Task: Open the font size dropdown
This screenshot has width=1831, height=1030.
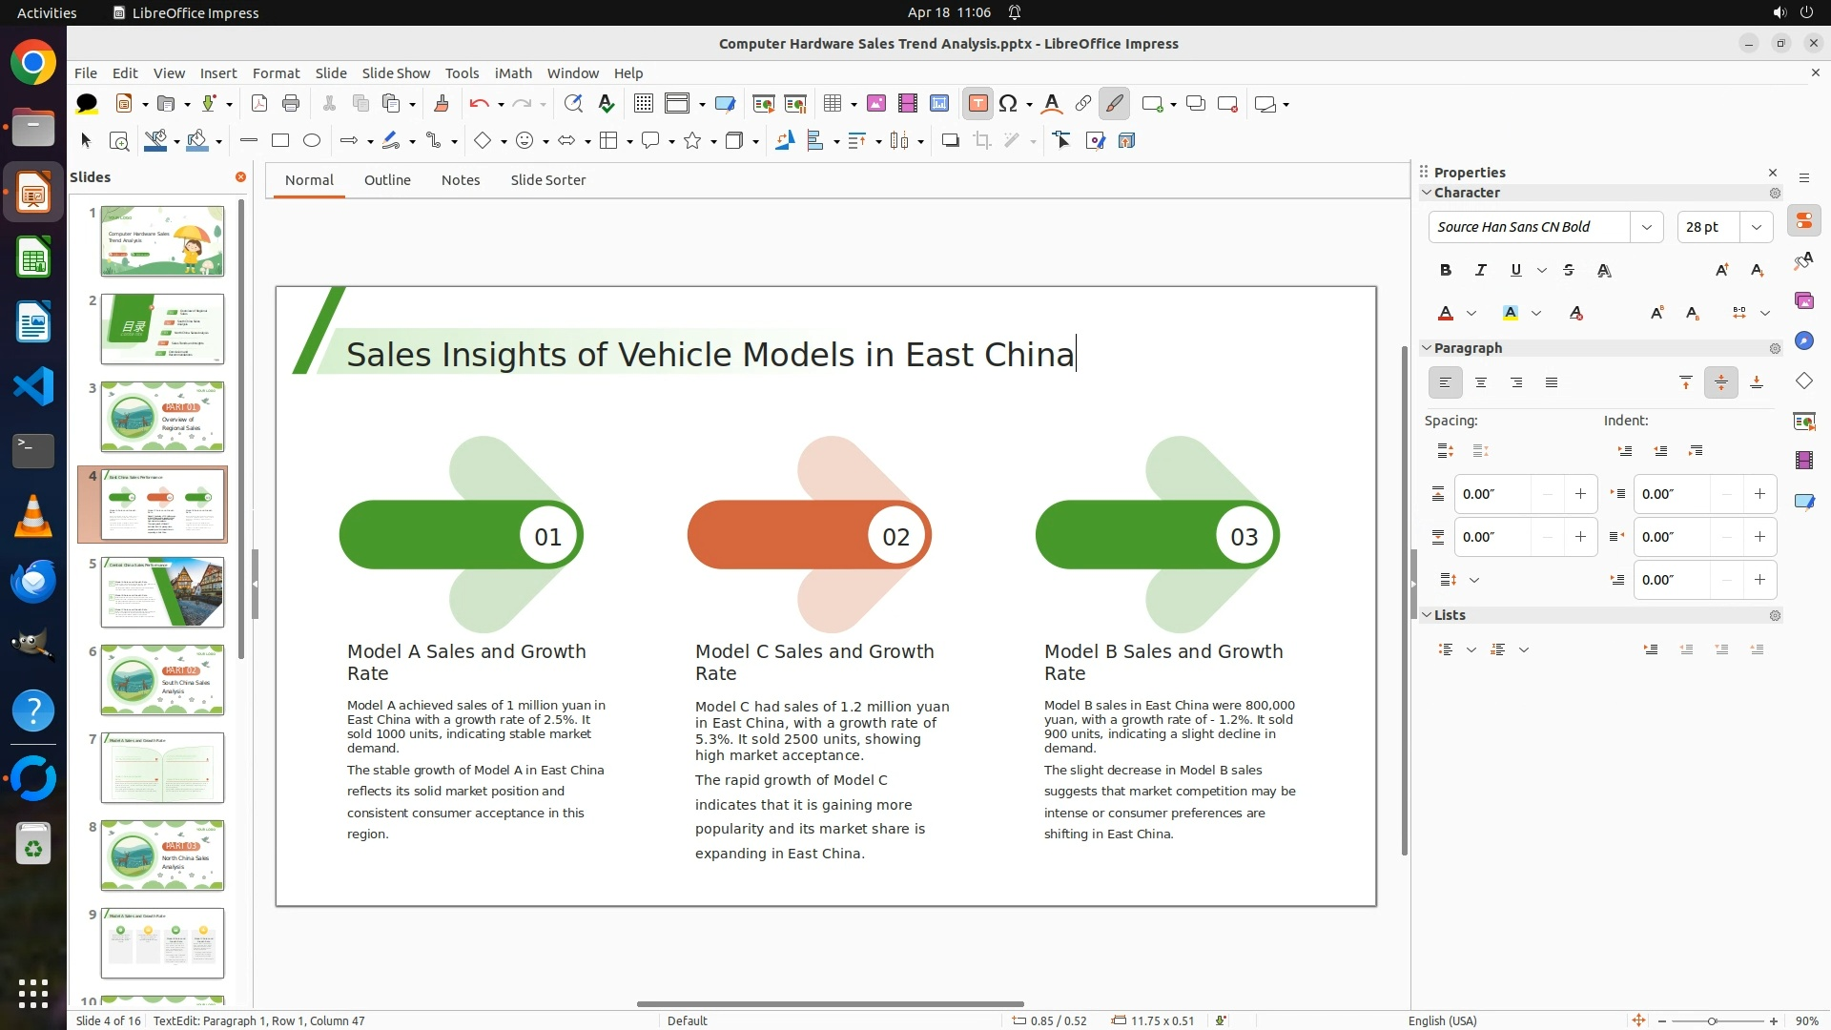Action: point(1756,227)
